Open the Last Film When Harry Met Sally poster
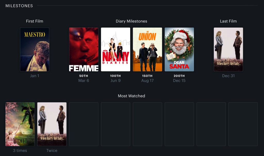The height and width of the screenshot is (156, 264). [x=228, y=50]
